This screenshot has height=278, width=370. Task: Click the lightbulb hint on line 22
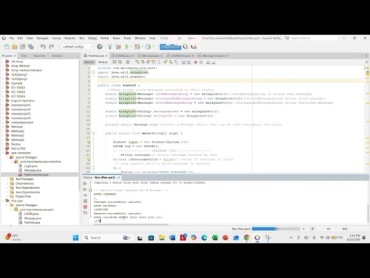click(88, 159)
